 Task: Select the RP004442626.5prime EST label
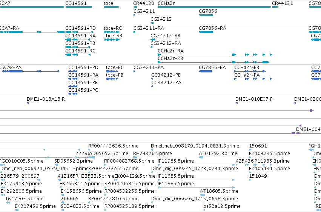[113, 146]
